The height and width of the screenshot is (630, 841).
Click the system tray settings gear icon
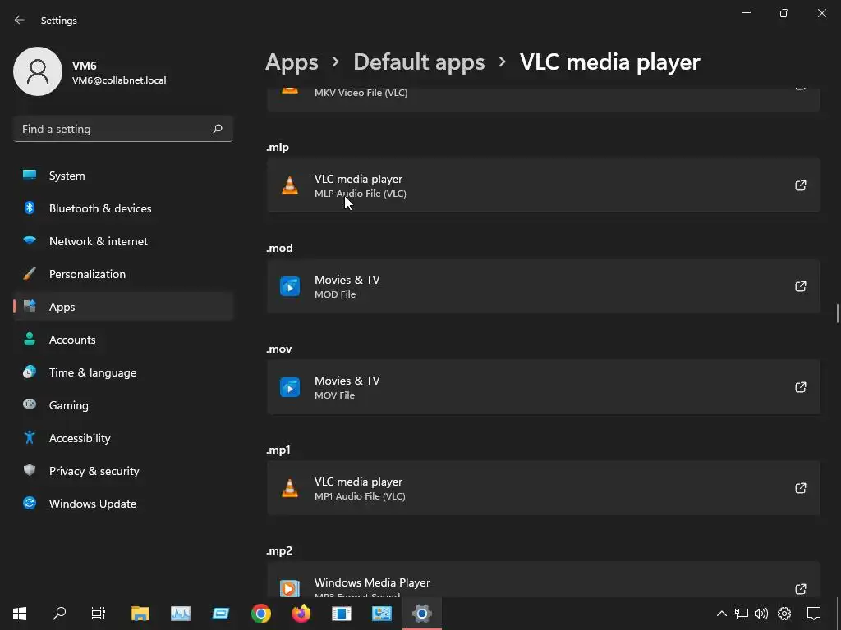tap(784, 614)
